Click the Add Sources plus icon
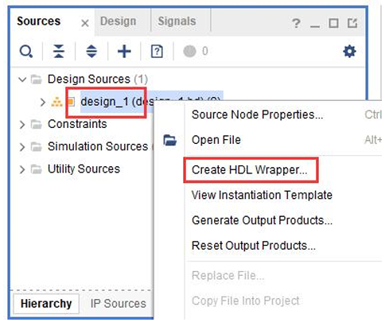This screenshot has width=385, height=326. pyautogui.click(x=124, y=51)
